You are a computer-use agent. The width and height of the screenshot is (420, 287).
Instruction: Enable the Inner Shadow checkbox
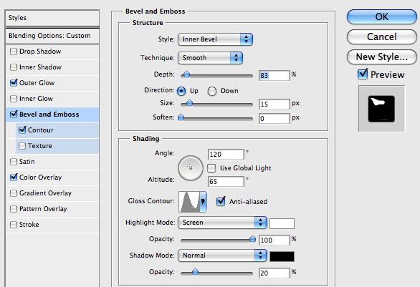pos(14,67)
